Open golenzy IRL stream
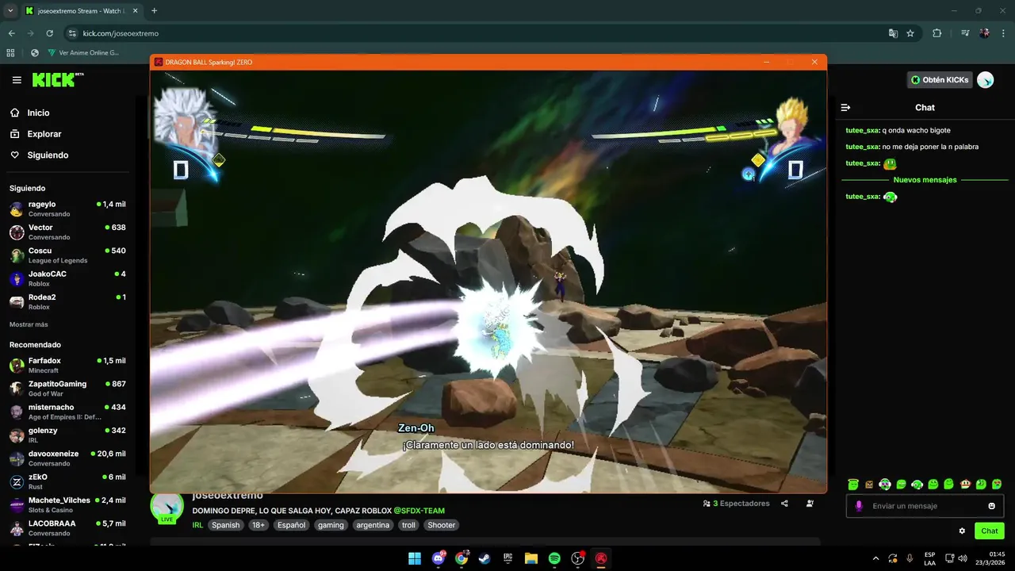 67,435
